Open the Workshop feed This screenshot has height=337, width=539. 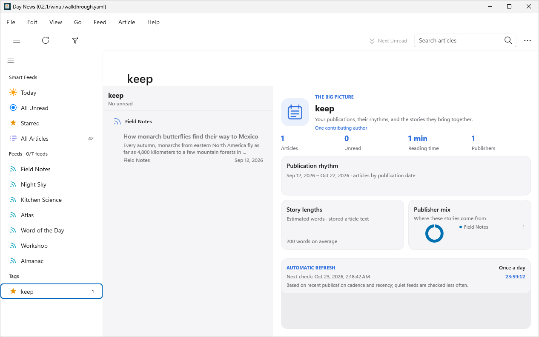(x=52, y=246)
